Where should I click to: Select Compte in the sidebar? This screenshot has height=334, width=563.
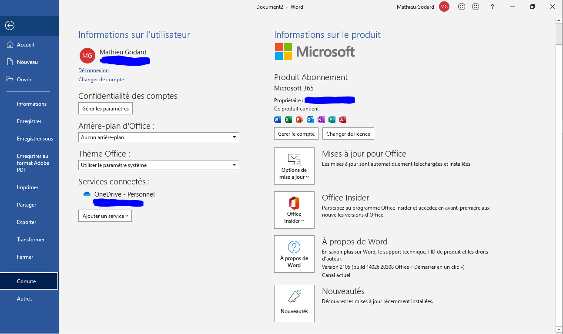[x=29, y=281]
